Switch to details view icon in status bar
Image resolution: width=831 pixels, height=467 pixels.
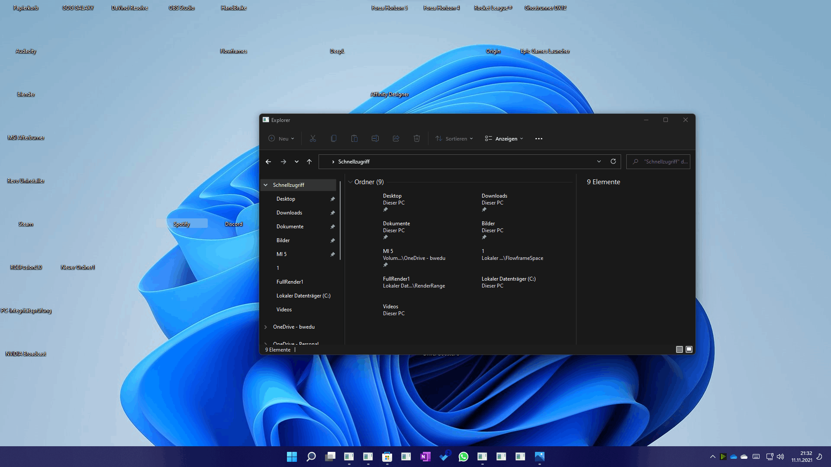coord(679,349)
